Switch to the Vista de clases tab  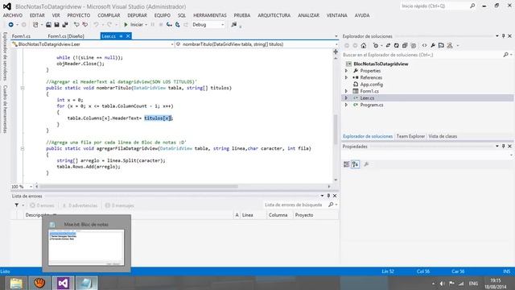click(x=443, y=136)
